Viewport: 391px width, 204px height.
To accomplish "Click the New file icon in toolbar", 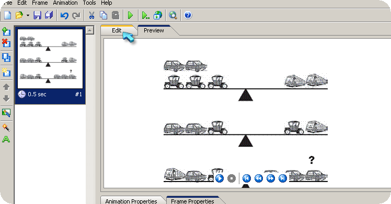I will coord(7,15).
